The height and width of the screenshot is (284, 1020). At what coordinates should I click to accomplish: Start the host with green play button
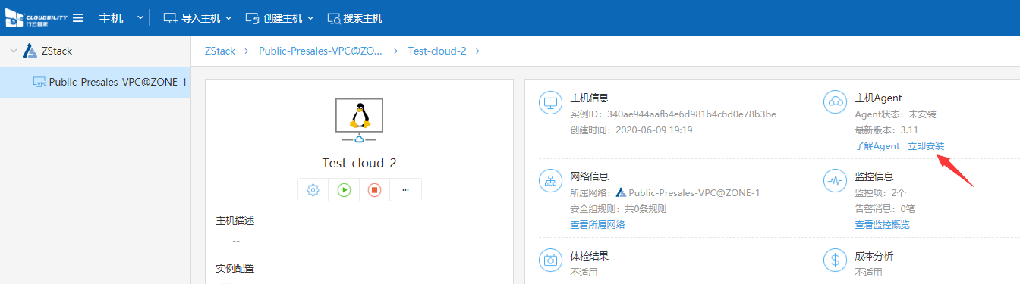click(x=344, y=190)
